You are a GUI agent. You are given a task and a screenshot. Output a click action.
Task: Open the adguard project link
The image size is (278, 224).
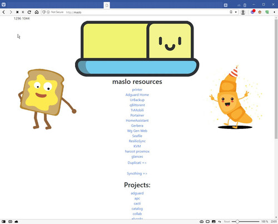[x=137, y=193]
